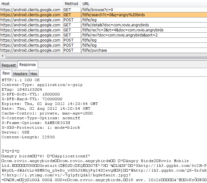Click the GET method cell of browse row
The width and height of the screenshot is (207, 183).
coord(72,10)
